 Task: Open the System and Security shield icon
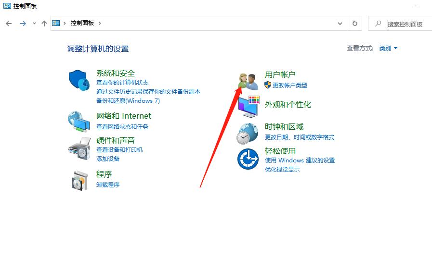79,80
